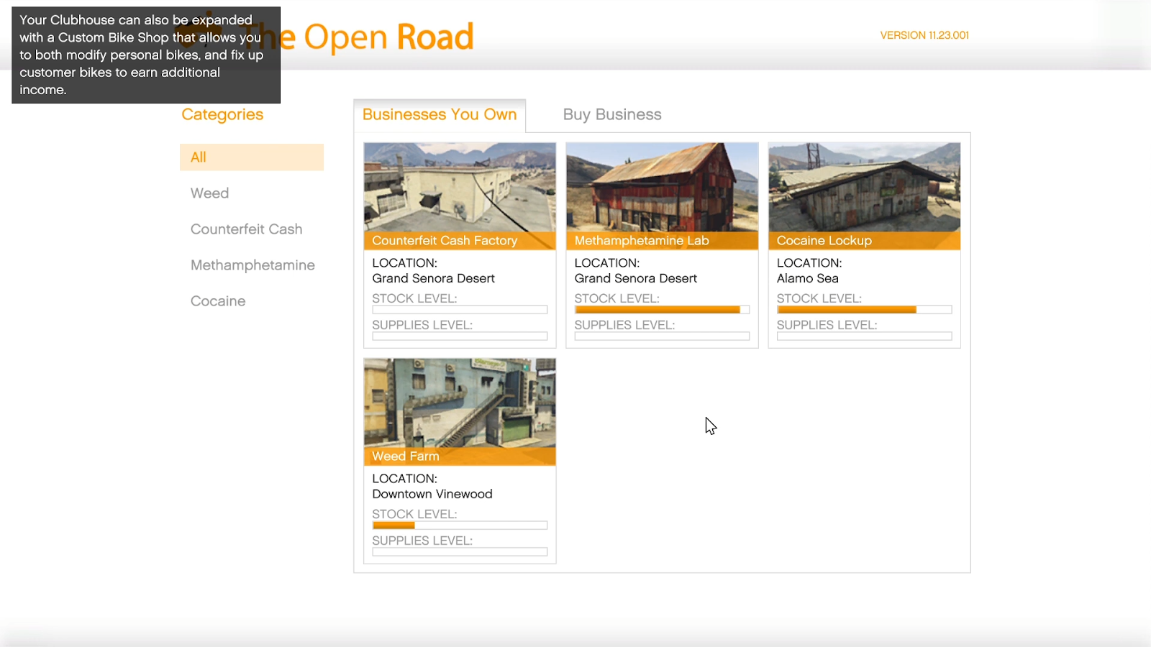The width and height of the screenshot is (1151, 647).
Task: Click Grand Senora Desert under Counterfeit Cash Factory
Action: coord(433,279)
